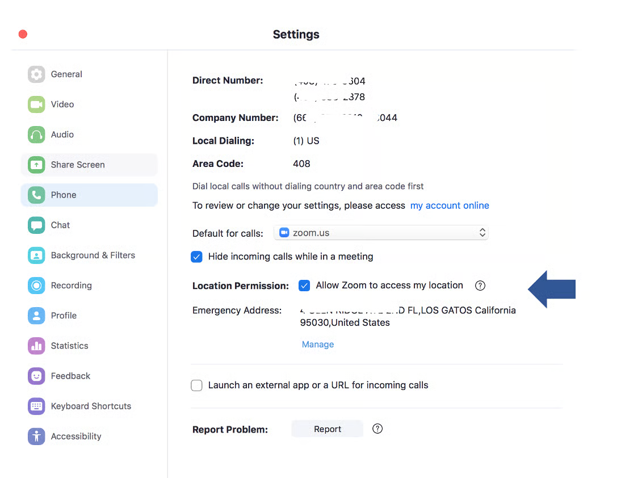
Task: Open the Default for calls dropdown
Action: click(x=381, y=233)
